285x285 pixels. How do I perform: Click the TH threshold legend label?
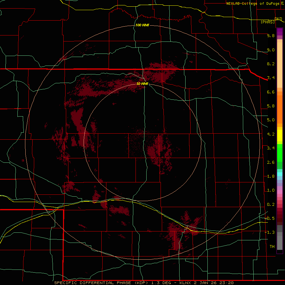pos(272,247)
